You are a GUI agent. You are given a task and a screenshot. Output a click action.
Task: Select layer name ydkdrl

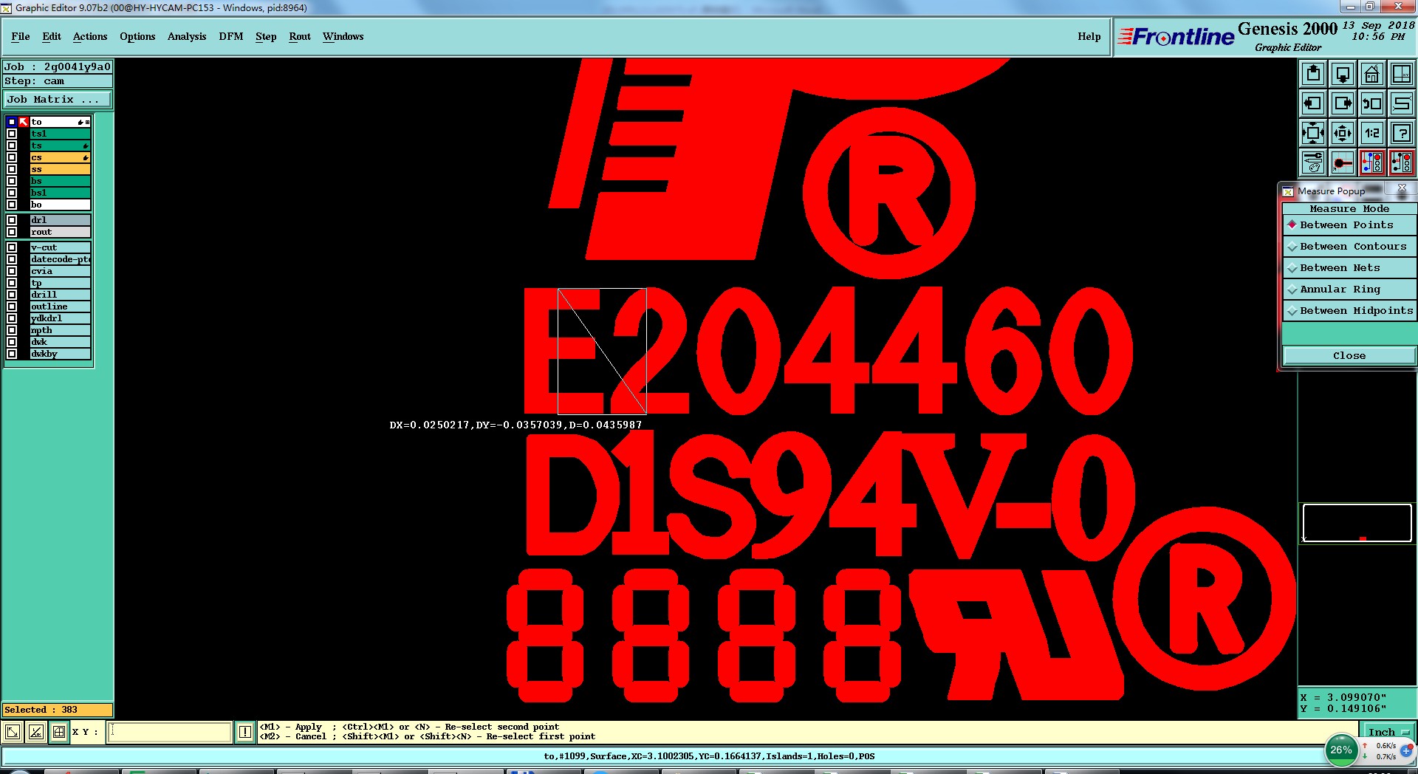click(60, 318)
